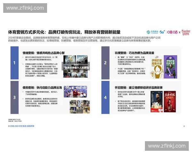Click the number 4 block
This screenshot has width=192, height=154.
coord(105,98)
